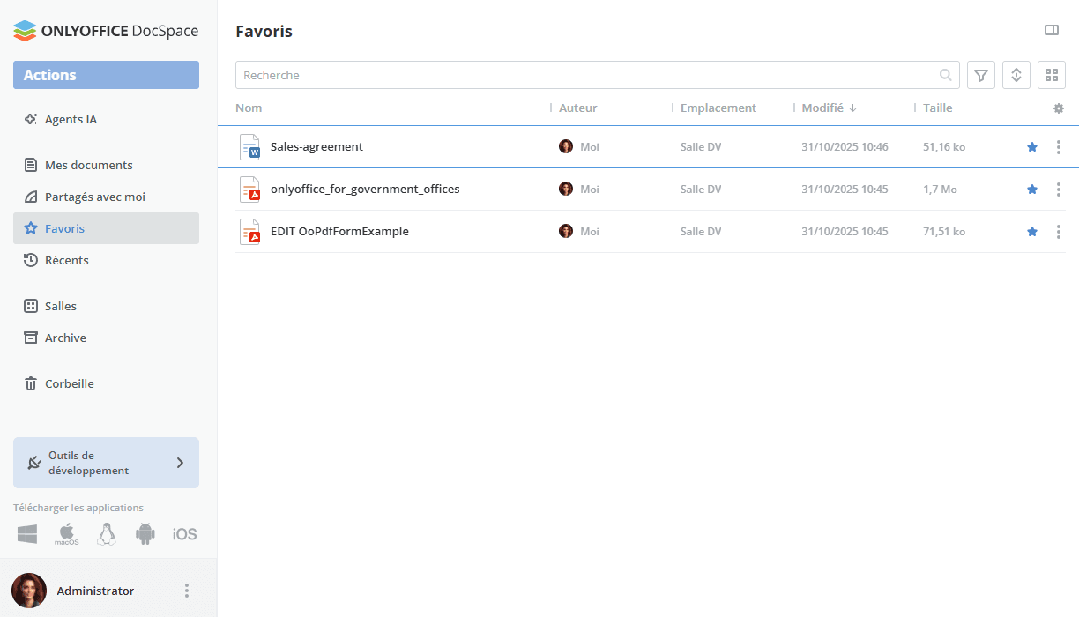Unfavorite the Sales-agreement file star
The image size is (1079, 617).
point(1032,147)
